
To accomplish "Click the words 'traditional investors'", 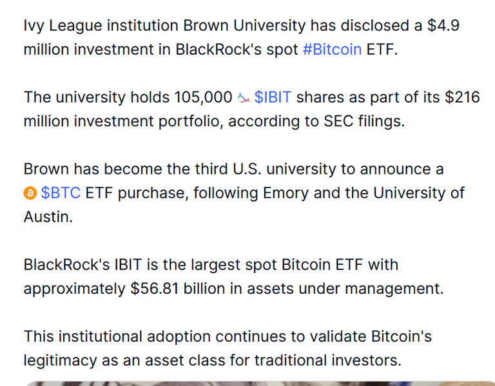I will (x=328, y=360).
